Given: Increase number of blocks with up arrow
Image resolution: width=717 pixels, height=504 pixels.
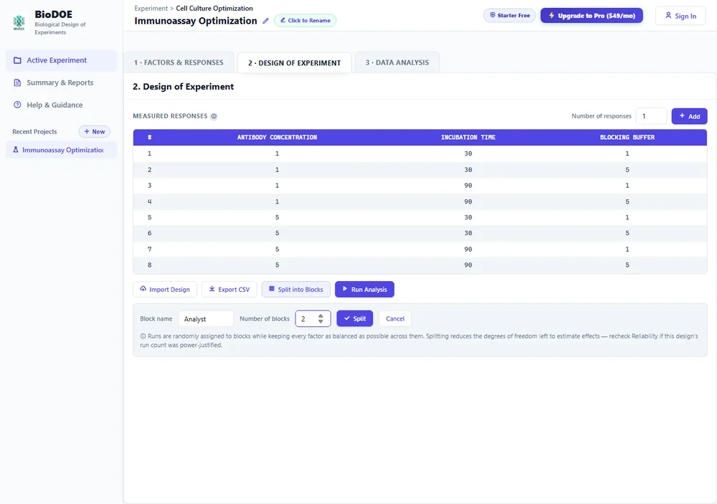Looking at the screenshot, I should [x=320, y=315].
